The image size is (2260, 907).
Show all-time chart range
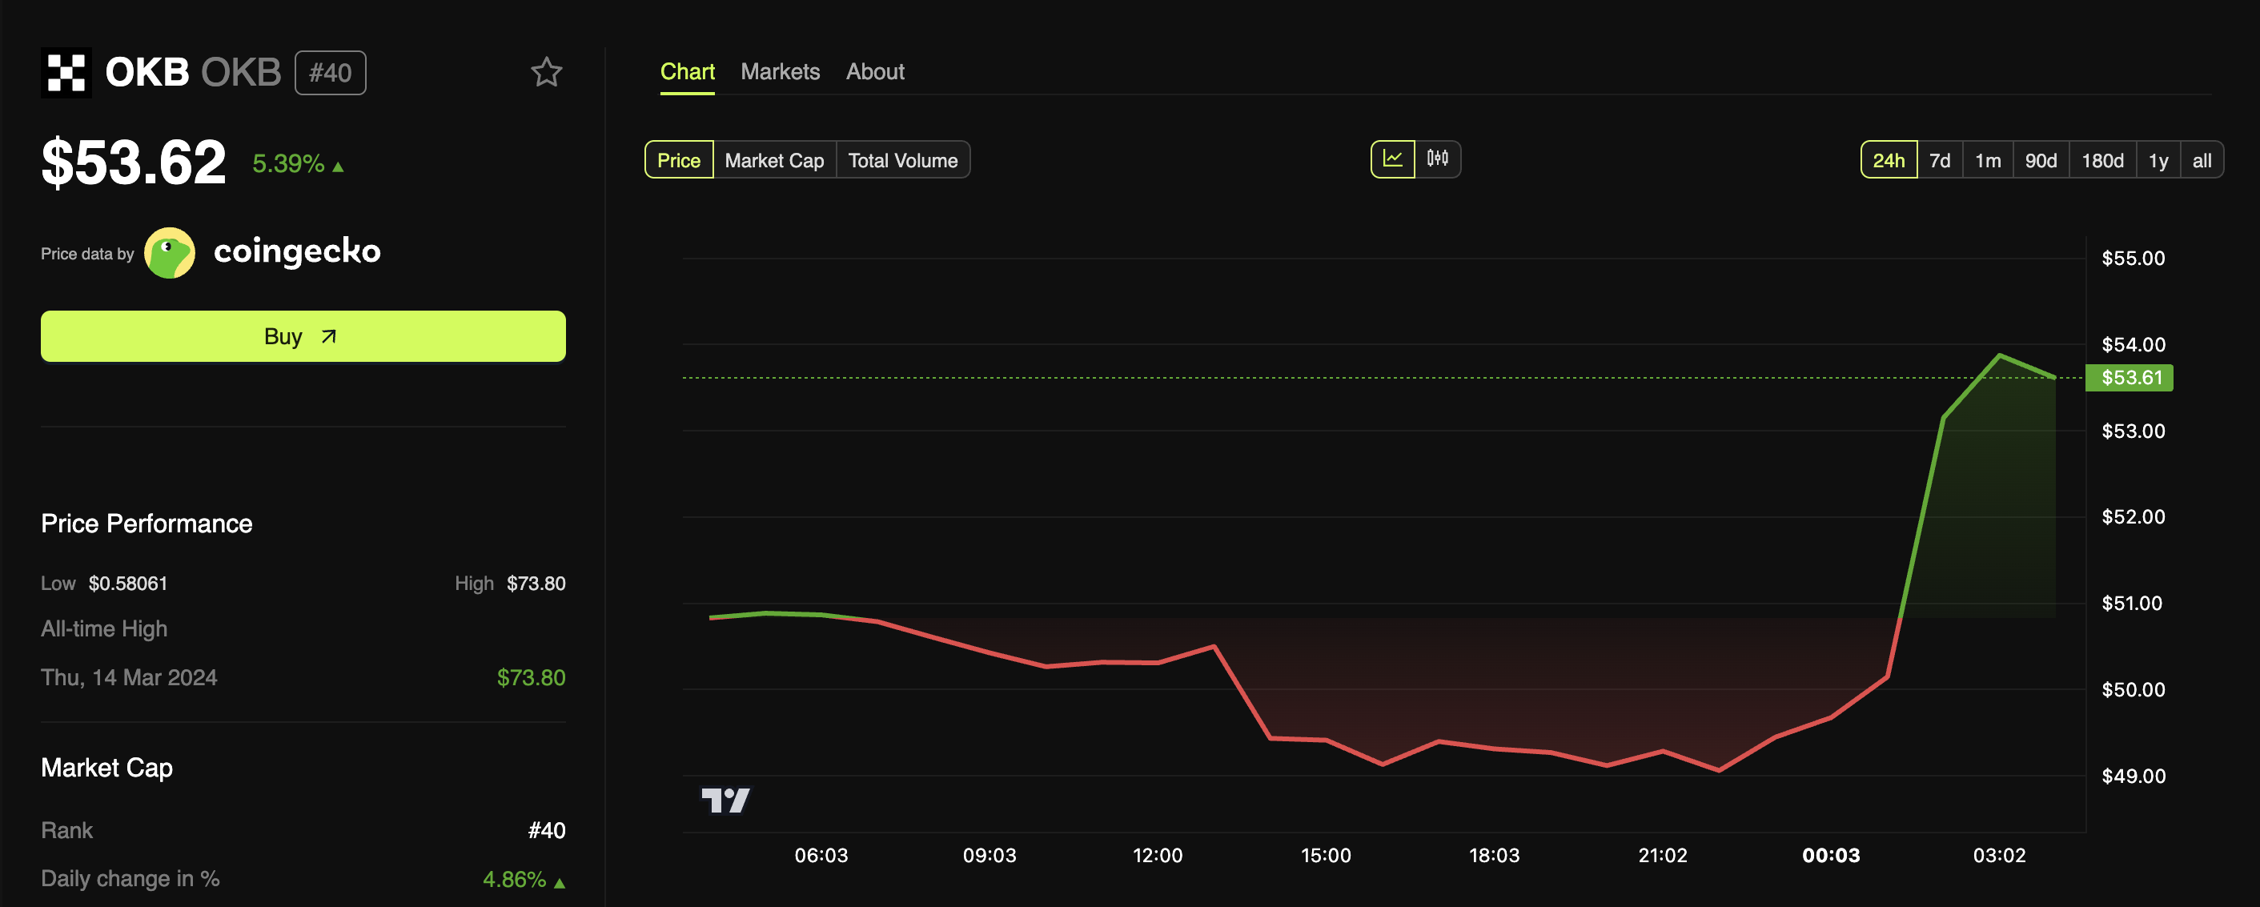point(2202,161)
